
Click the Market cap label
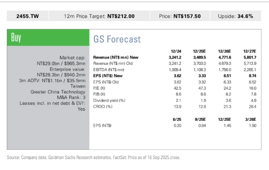[73, 58]
